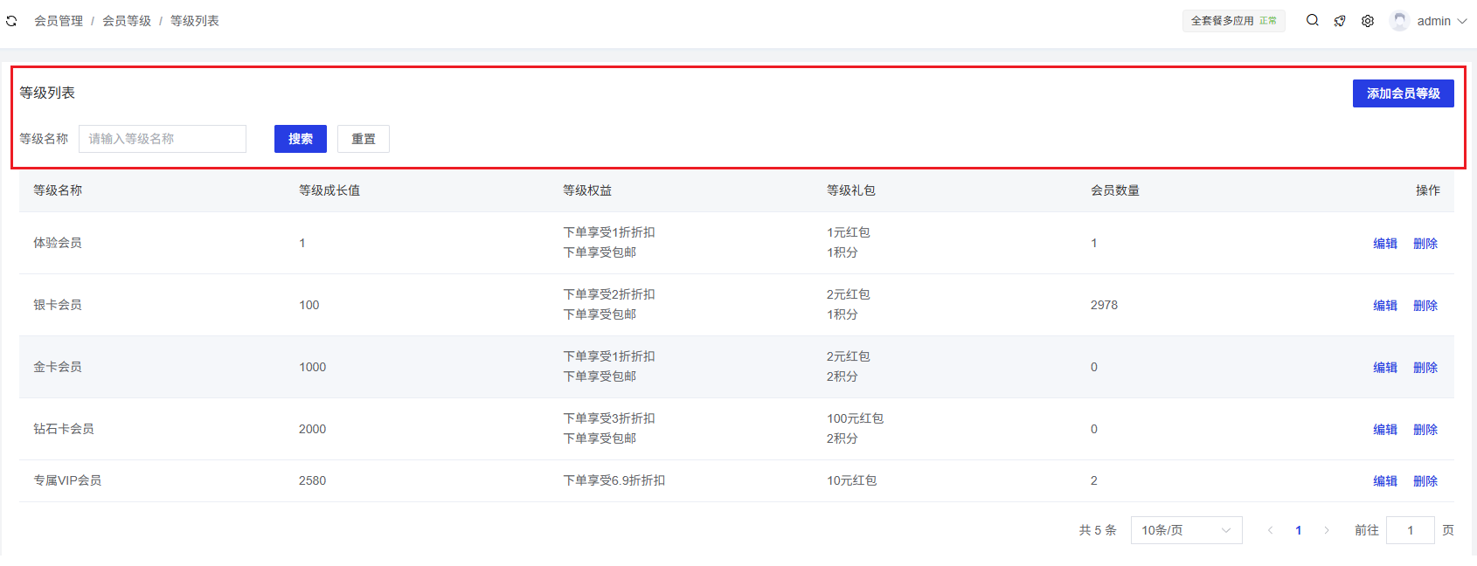Go to previous page arrow in pagination
This screenshot has height=566, width=1477.
coord(1270,530)
